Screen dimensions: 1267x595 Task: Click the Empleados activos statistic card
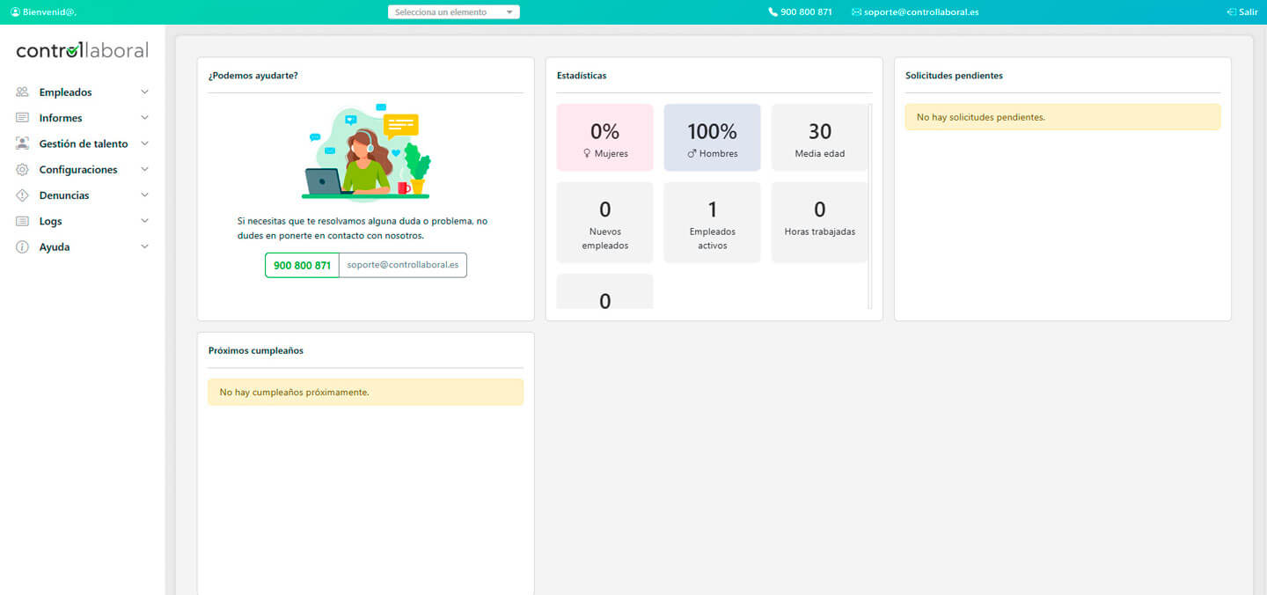pyautogui.click(x=713, y=223)
